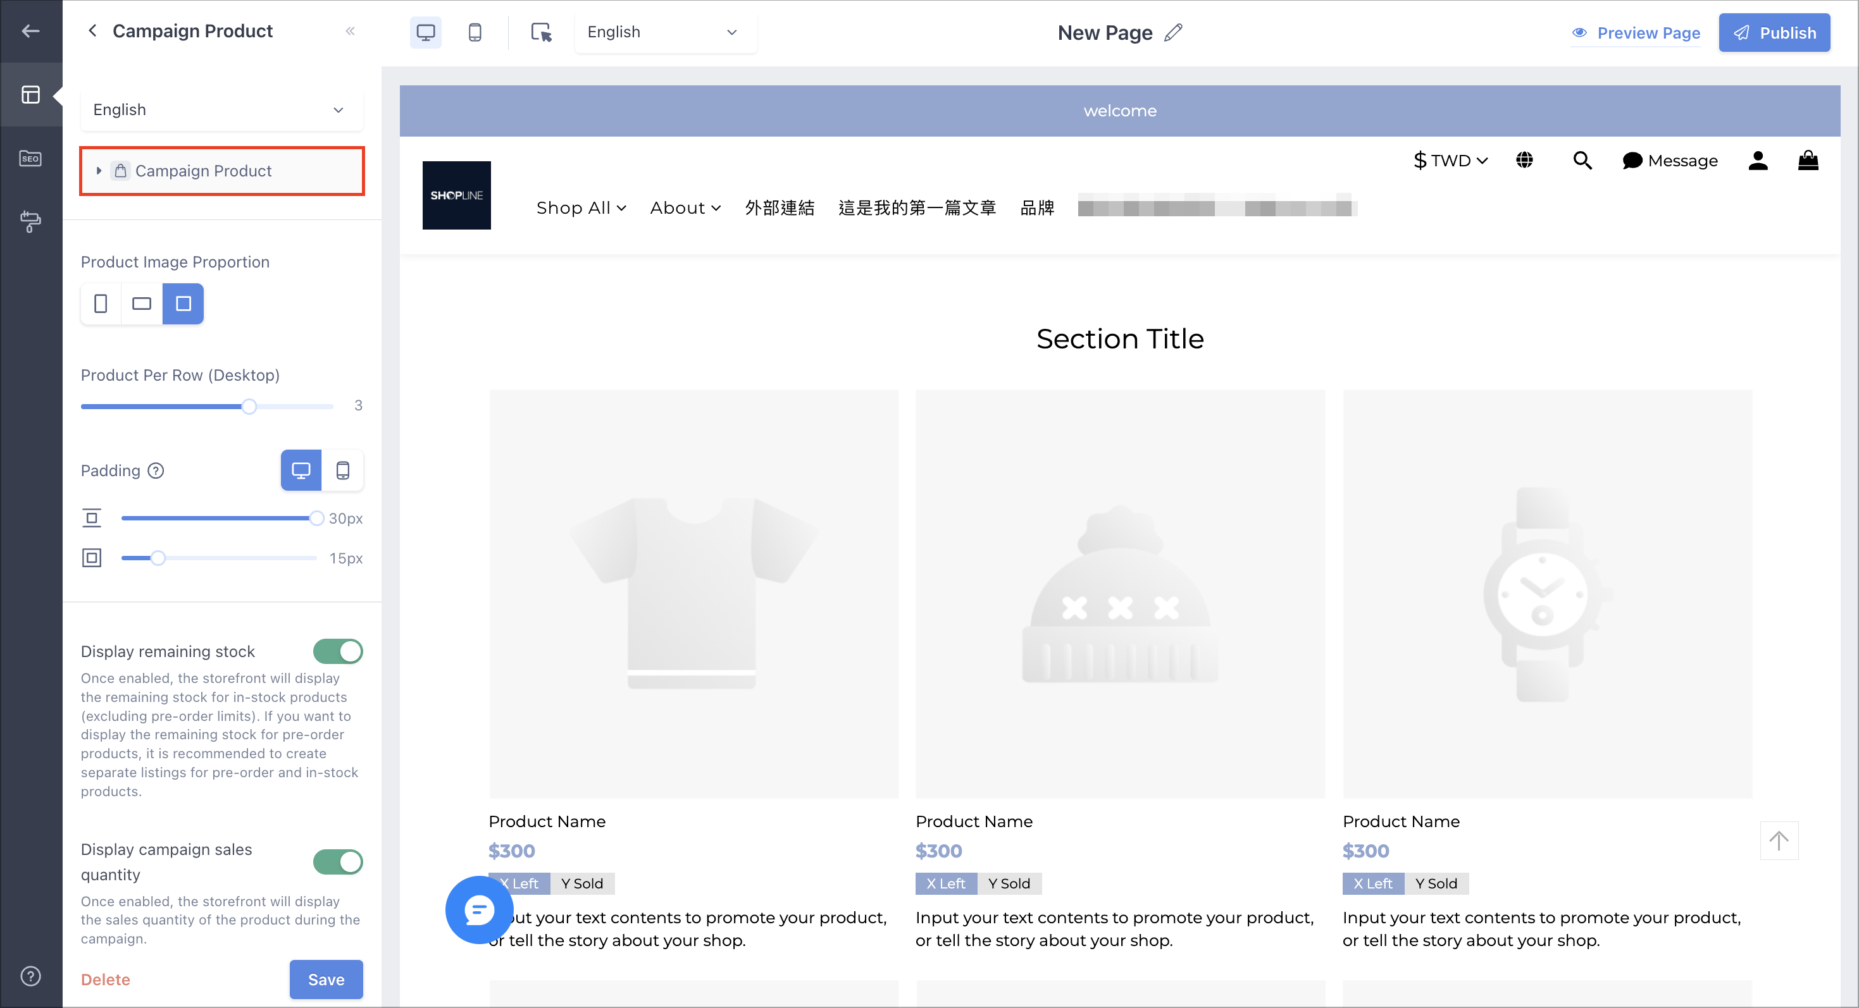
Task: Open the page layout sections icon
Action: [x=30, y=94]
